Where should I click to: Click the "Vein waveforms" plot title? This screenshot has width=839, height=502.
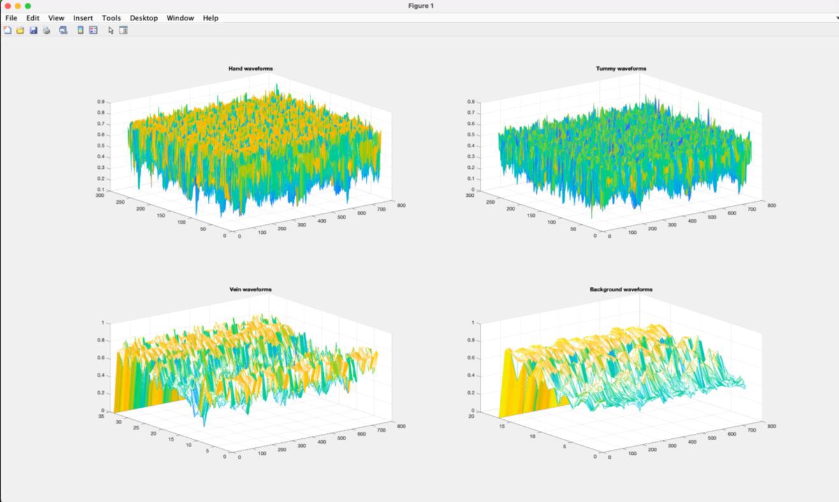251,289
